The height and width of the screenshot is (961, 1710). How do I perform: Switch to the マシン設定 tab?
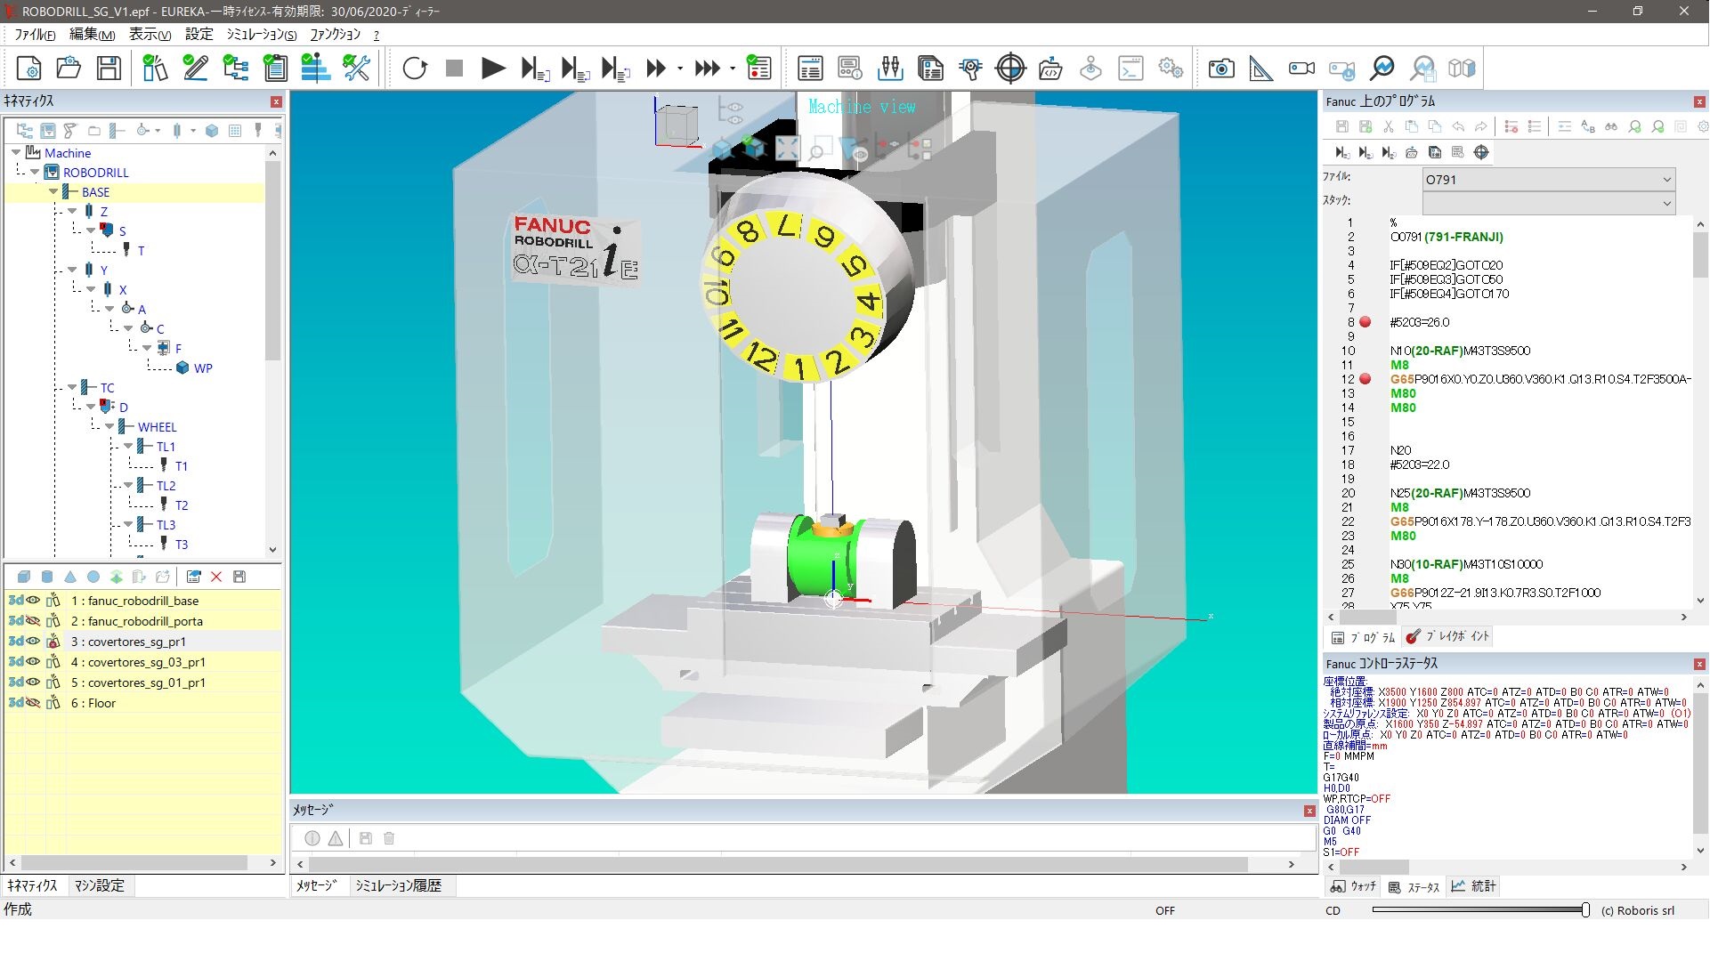[99, 886]
